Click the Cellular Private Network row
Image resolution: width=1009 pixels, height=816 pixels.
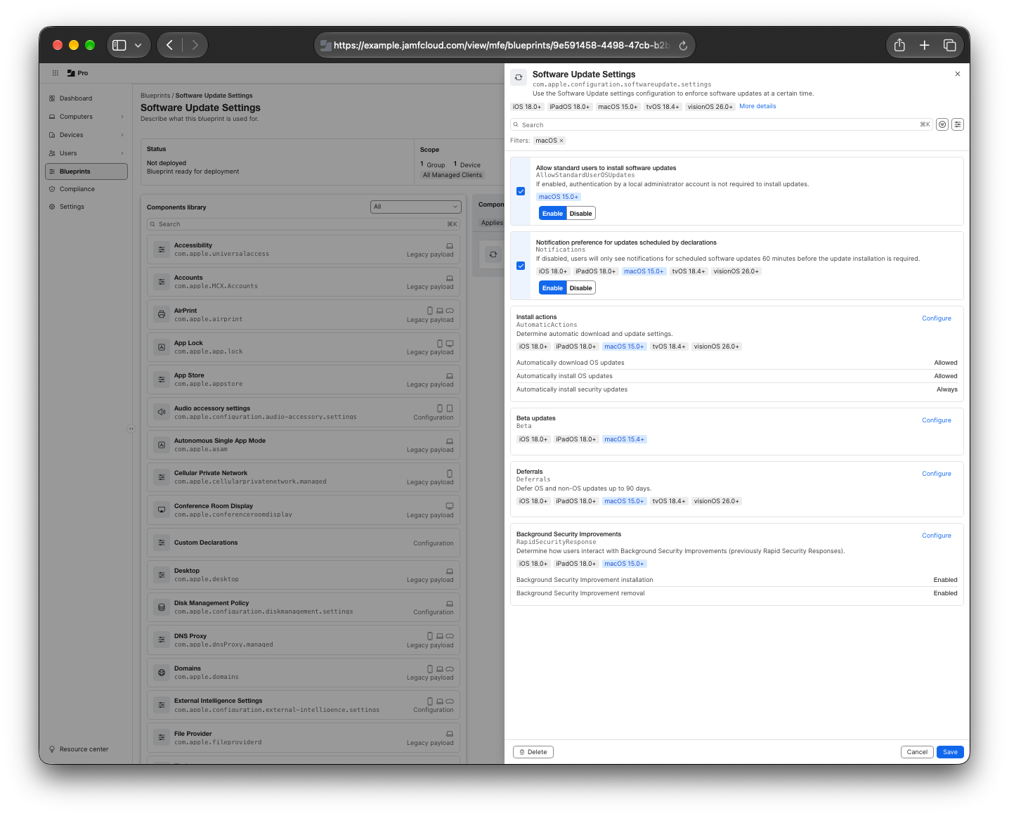pyautogui.click(x=304, y=477)
